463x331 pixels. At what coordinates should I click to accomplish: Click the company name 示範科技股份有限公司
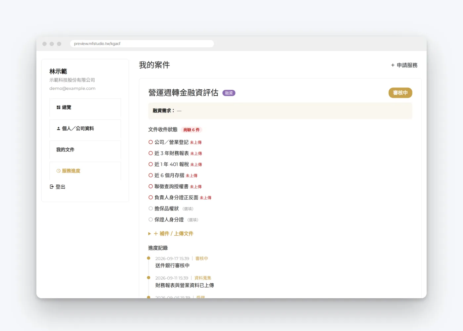[72, 80]
